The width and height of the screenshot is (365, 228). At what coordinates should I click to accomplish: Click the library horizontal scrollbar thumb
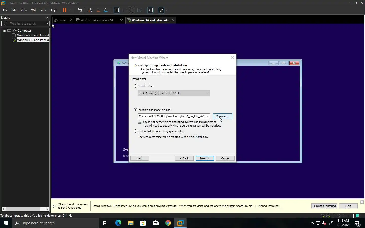click(x=23, y=209)
